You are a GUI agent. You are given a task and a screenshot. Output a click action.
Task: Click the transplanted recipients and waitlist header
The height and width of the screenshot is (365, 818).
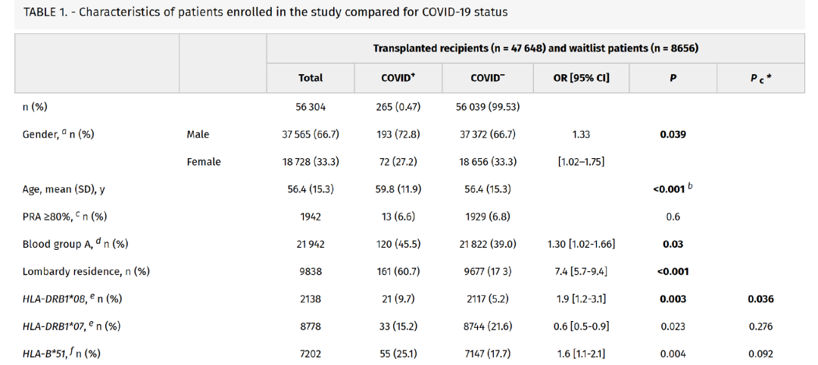pyautogui.click(x=535, y=48)
